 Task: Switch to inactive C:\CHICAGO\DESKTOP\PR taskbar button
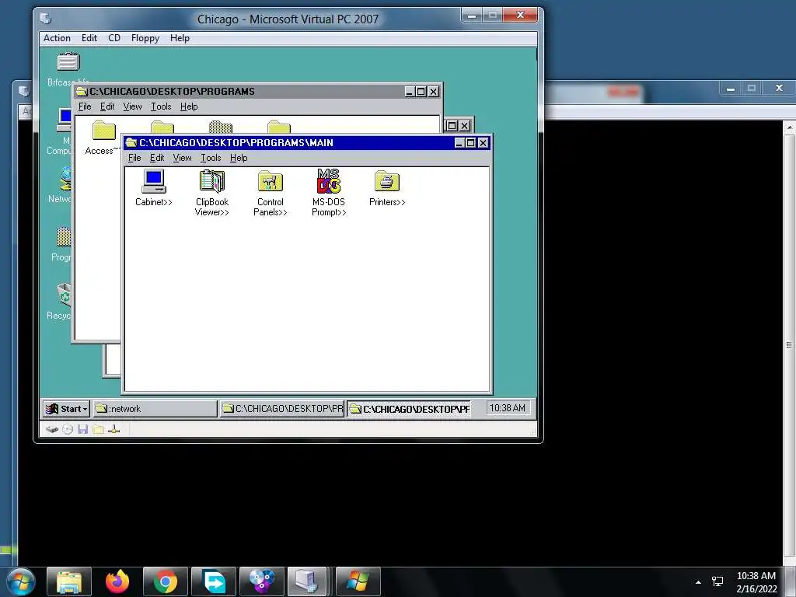pyautogui.click(x=282, y=409)
